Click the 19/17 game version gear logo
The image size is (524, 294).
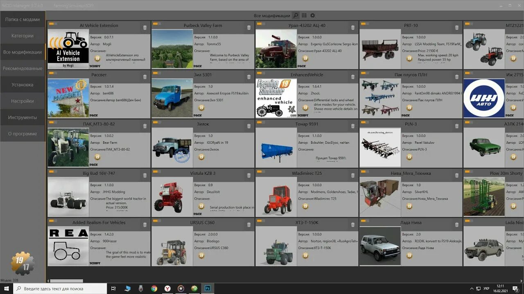point(22,264)
